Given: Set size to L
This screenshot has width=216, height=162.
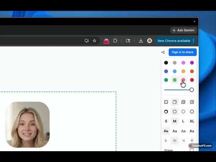Looking at the screenshot, I should [183, 121].
